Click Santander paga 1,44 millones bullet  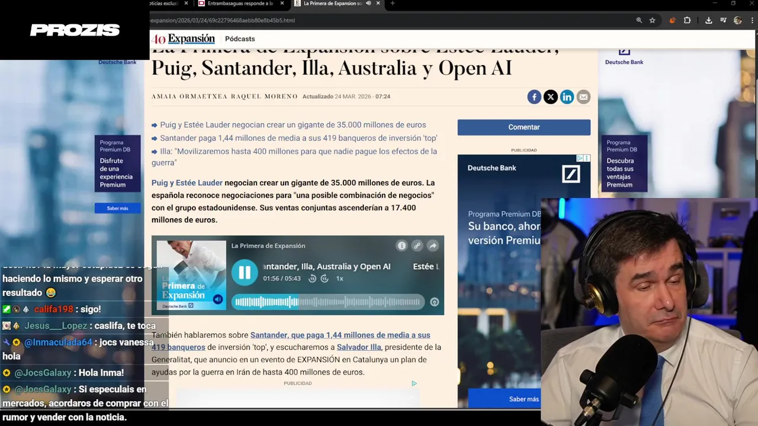(x=298, y=138)
